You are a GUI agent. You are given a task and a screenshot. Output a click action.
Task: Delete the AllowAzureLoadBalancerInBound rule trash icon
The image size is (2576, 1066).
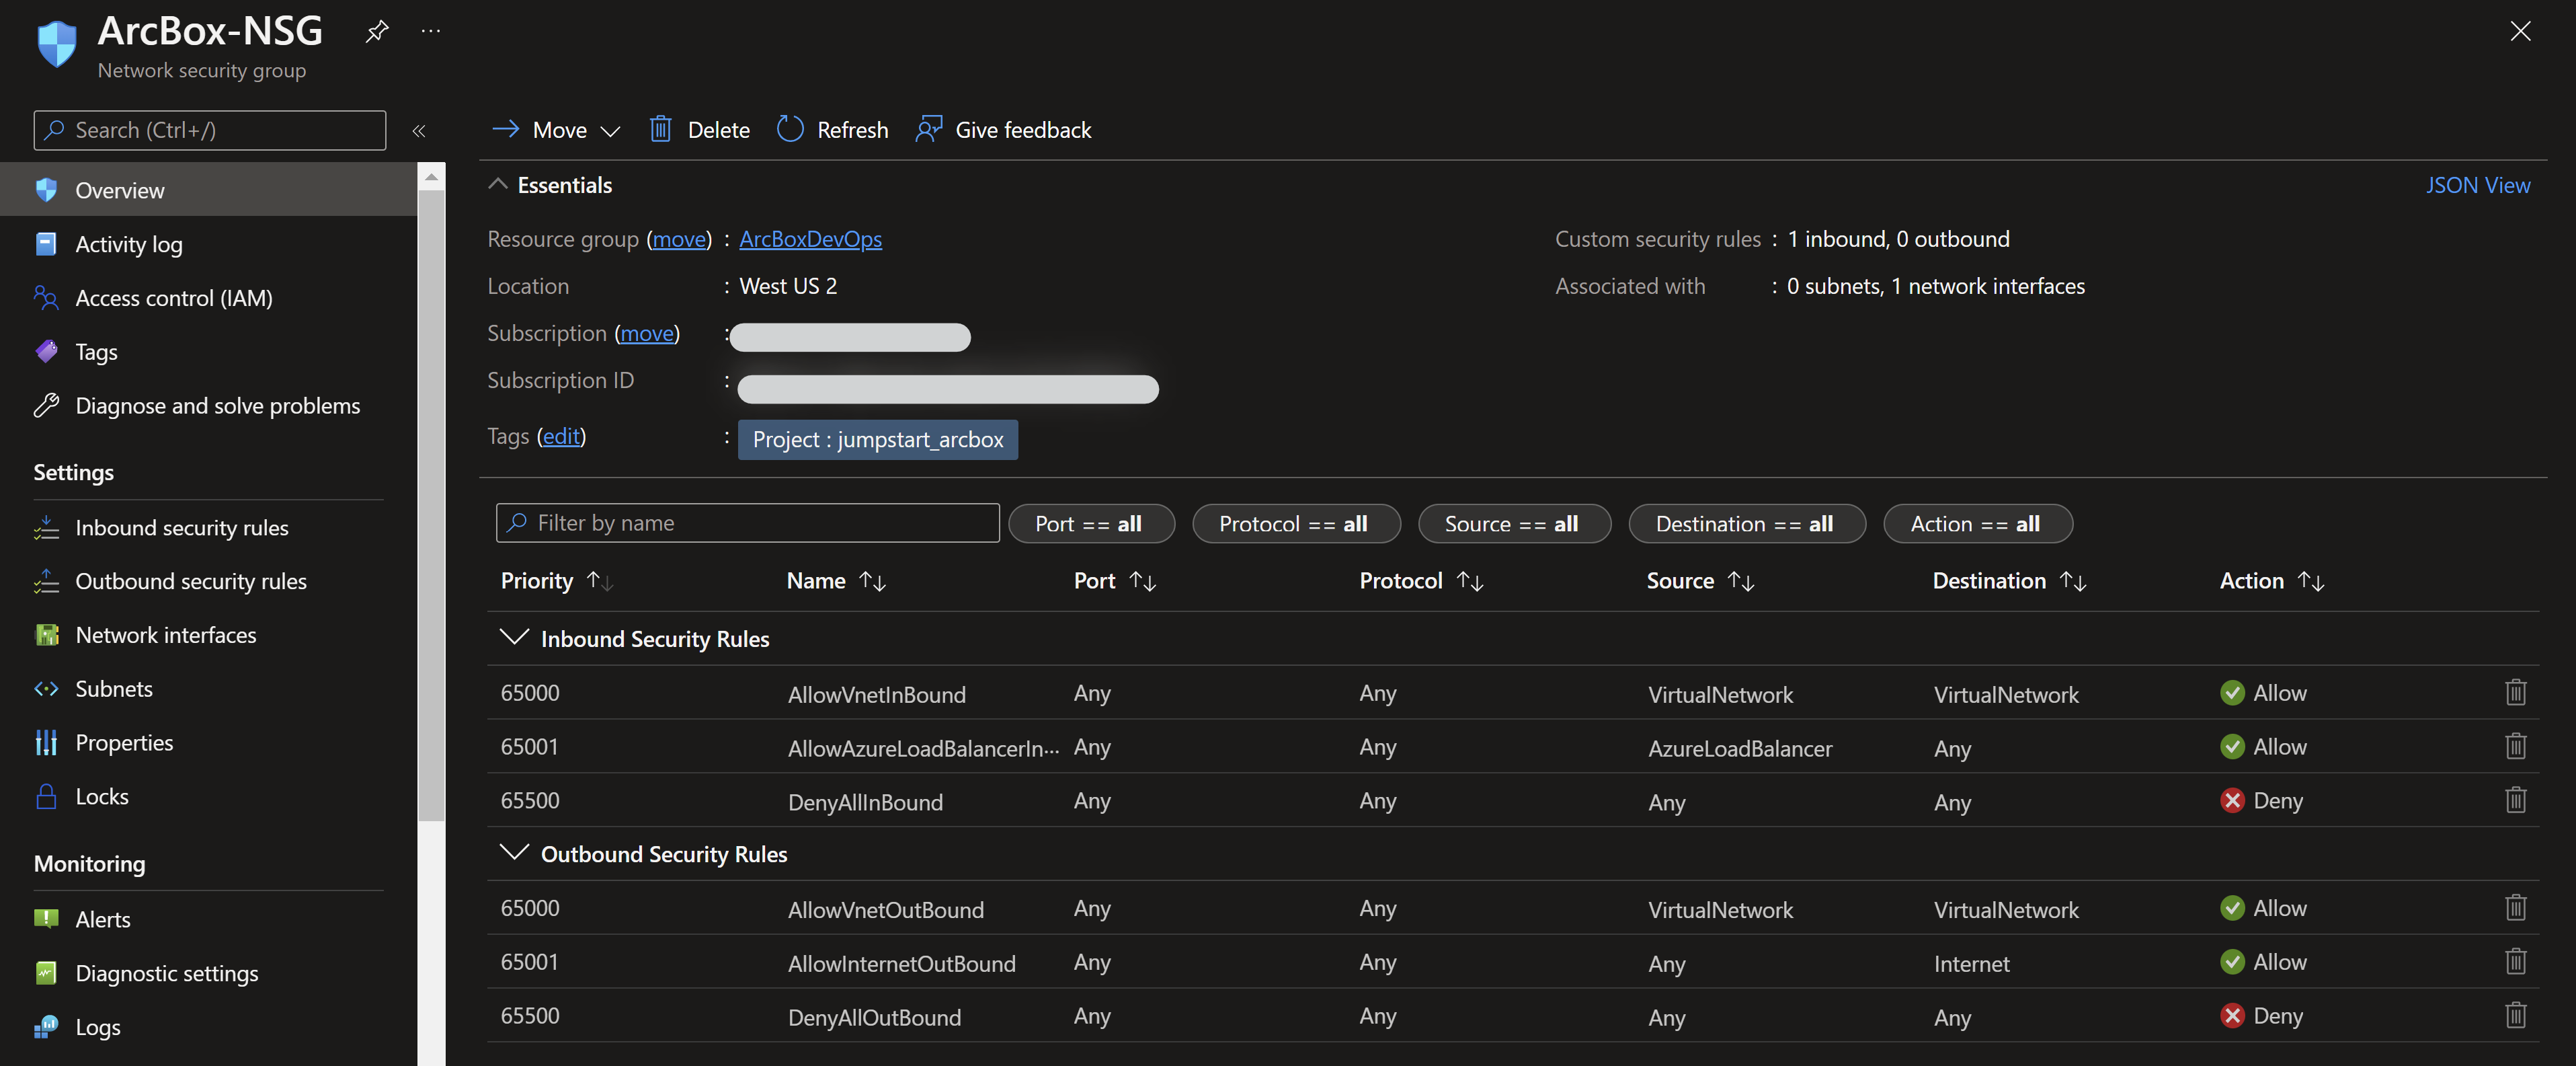pos(2515,747)
